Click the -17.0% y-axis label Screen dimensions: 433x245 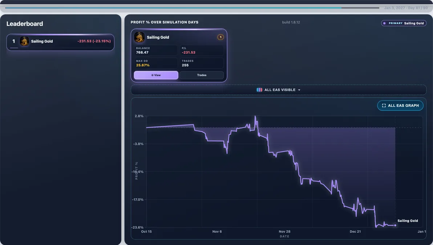tap(138, 200)
